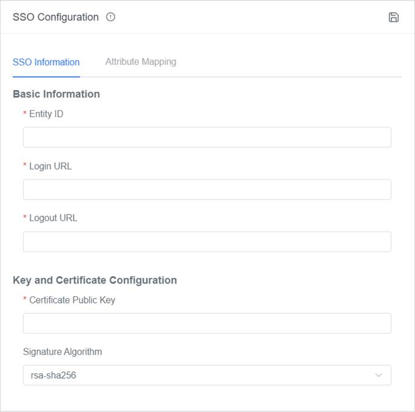Image resolution: width=415 pixels, height=412 pixels.
Task: Select the SSO Information tab
Action: click(46, 62)
